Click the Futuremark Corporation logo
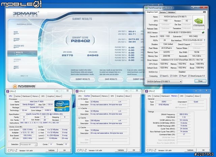 pos(24,87)
